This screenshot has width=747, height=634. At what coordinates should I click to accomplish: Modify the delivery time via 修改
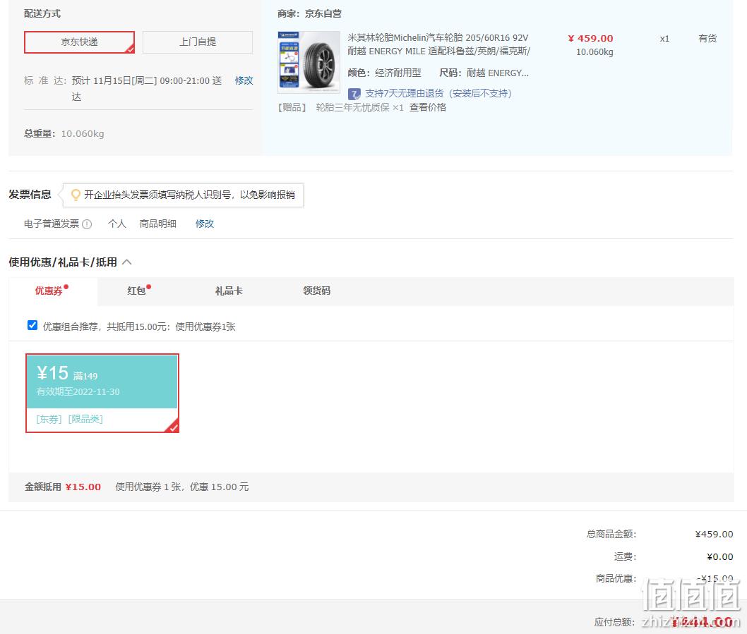(x=244, y=80)
